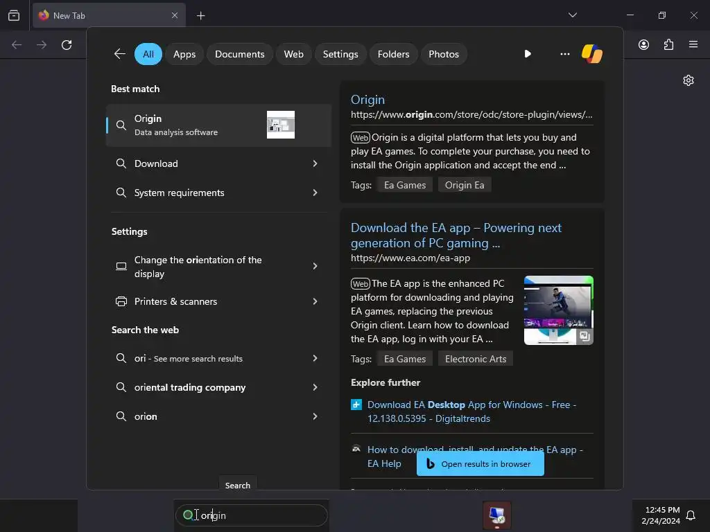Switch to the Apps filter
Viewport: 710px width, 532px height.
[x=184, y=54]
